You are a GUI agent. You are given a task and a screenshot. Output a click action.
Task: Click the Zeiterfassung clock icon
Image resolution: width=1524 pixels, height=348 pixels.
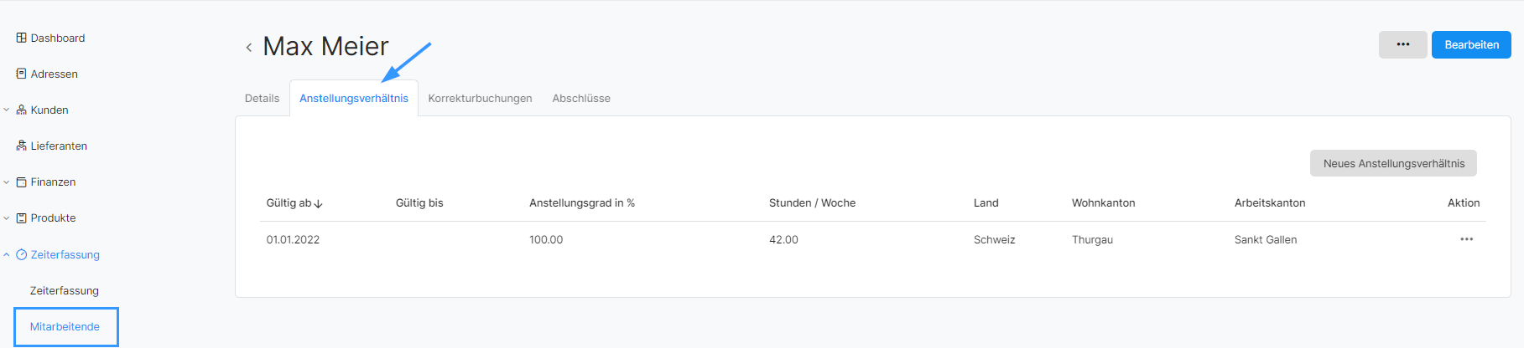(x=22, y=254)
